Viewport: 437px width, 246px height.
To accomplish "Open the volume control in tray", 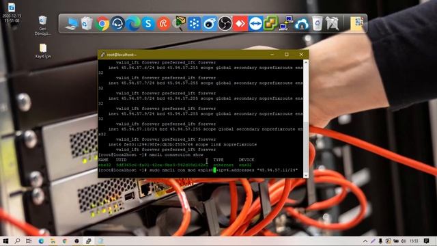I will pyautogui.click(x=404, y=241).
